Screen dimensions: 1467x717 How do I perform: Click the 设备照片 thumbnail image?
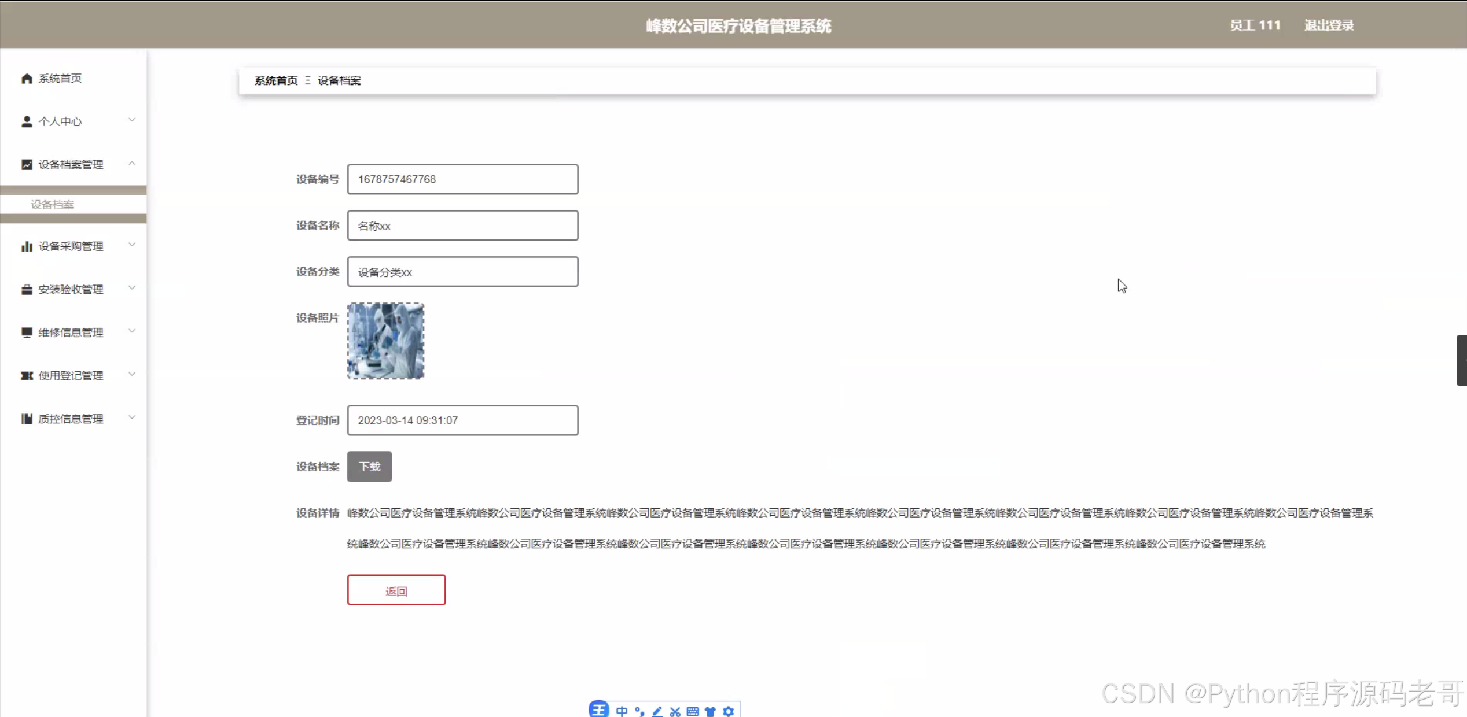(385, 341)
